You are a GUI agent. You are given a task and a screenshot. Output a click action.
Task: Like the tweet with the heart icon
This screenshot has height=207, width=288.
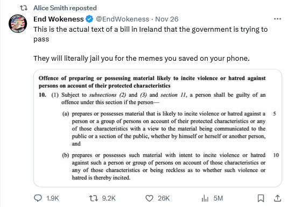coord(149,198)
